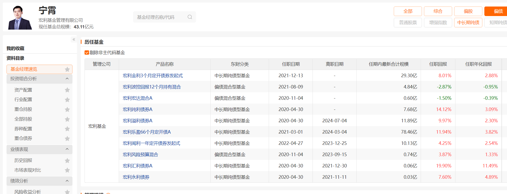Click star next to 行业配置
This screenshot has width=507, height=194.
point(67,100)
